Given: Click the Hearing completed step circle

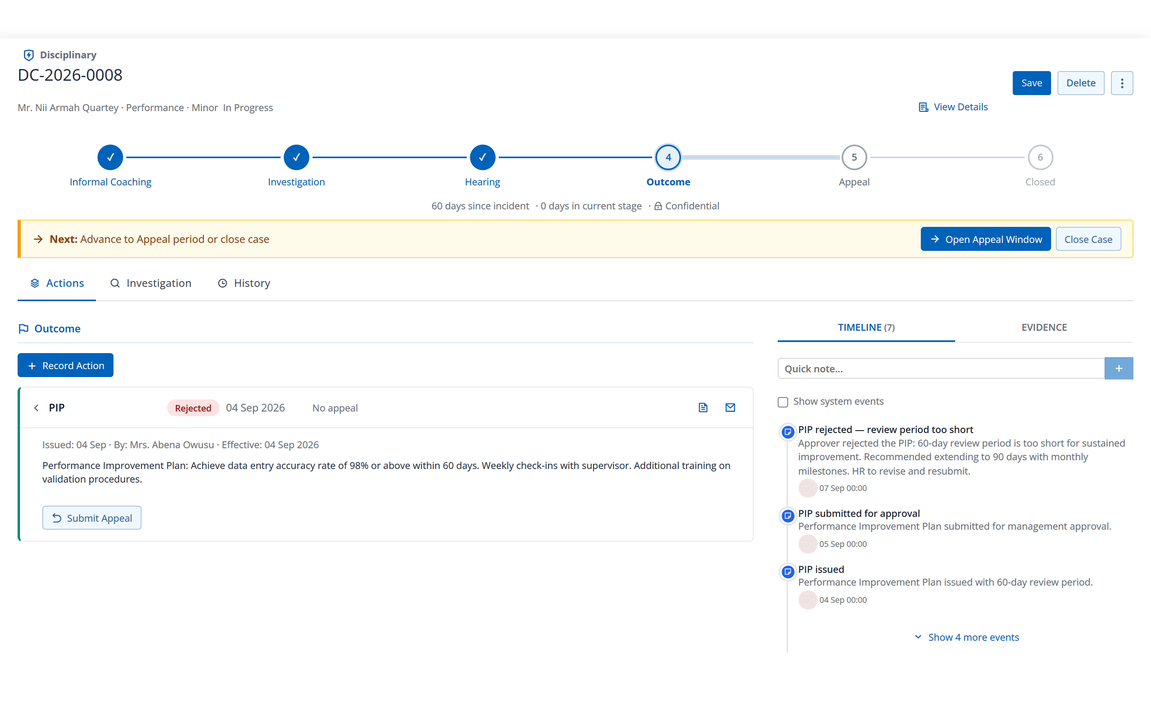Looking at the screenshot, I should (482, 157).
